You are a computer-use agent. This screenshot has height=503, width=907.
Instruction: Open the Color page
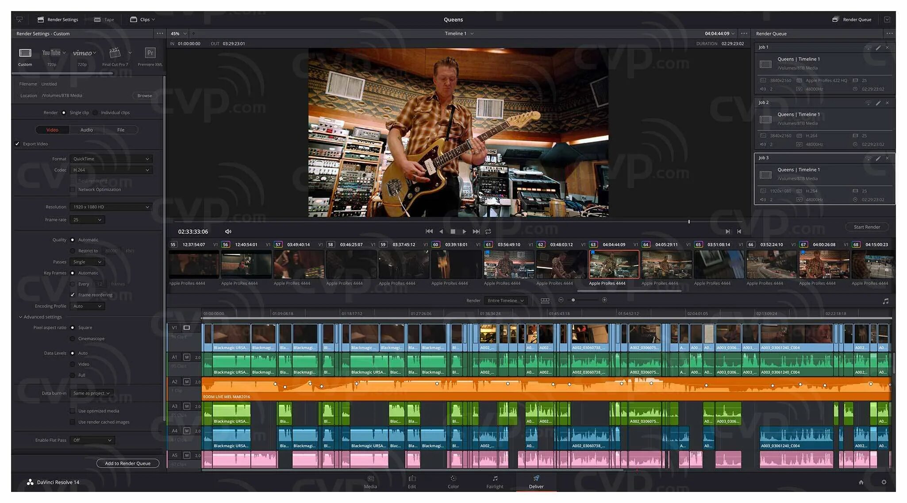point(453,482)
